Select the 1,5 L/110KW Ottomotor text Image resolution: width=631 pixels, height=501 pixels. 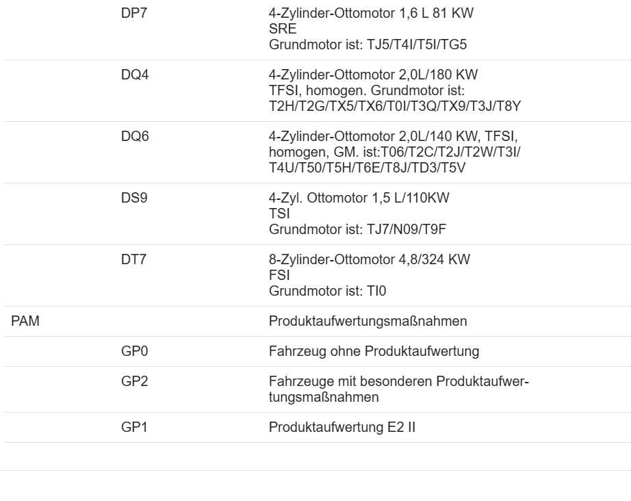tap(359, 198)
